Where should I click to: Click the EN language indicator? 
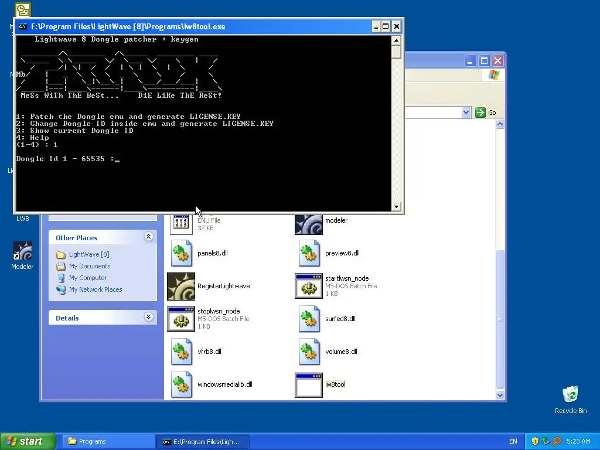point(513,441)
